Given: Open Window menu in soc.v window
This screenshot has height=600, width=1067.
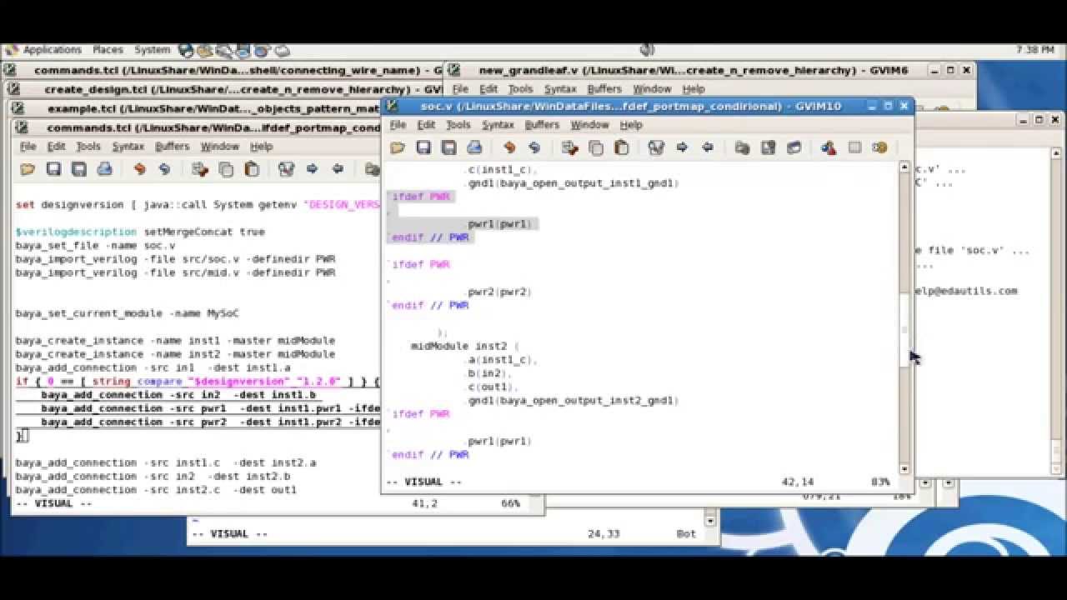Looking at the screenshot, I should coord(589,124).
